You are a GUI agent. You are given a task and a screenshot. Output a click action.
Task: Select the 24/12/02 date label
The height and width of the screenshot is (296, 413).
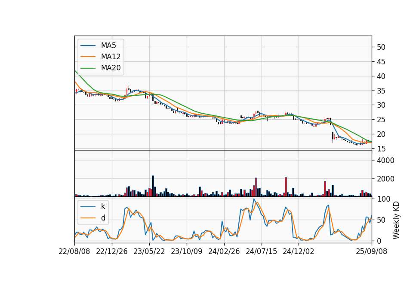click(x=299, y=251)
